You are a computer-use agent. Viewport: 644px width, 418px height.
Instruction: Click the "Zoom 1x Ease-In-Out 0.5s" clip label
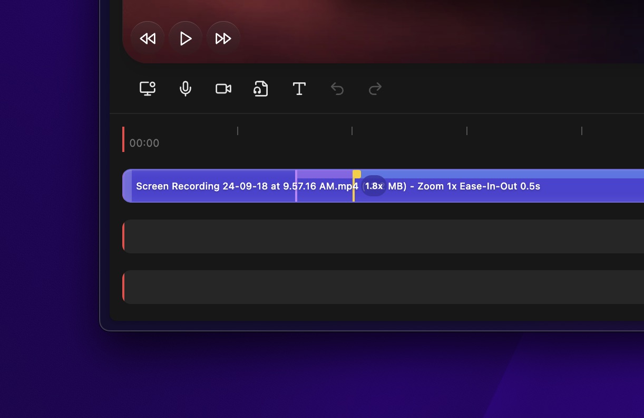[479, 186]
